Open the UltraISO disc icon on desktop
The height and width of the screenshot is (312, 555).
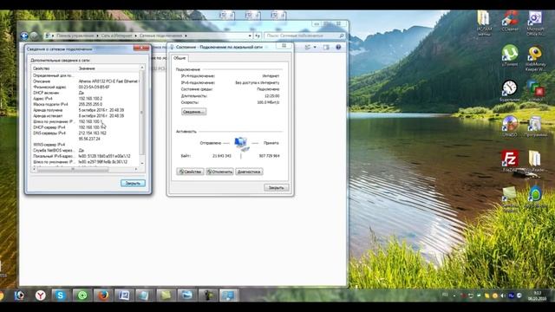[x=510, y=127]
